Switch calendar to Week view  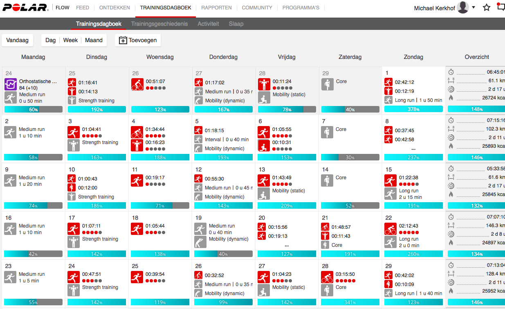click(x=70, y=40)
